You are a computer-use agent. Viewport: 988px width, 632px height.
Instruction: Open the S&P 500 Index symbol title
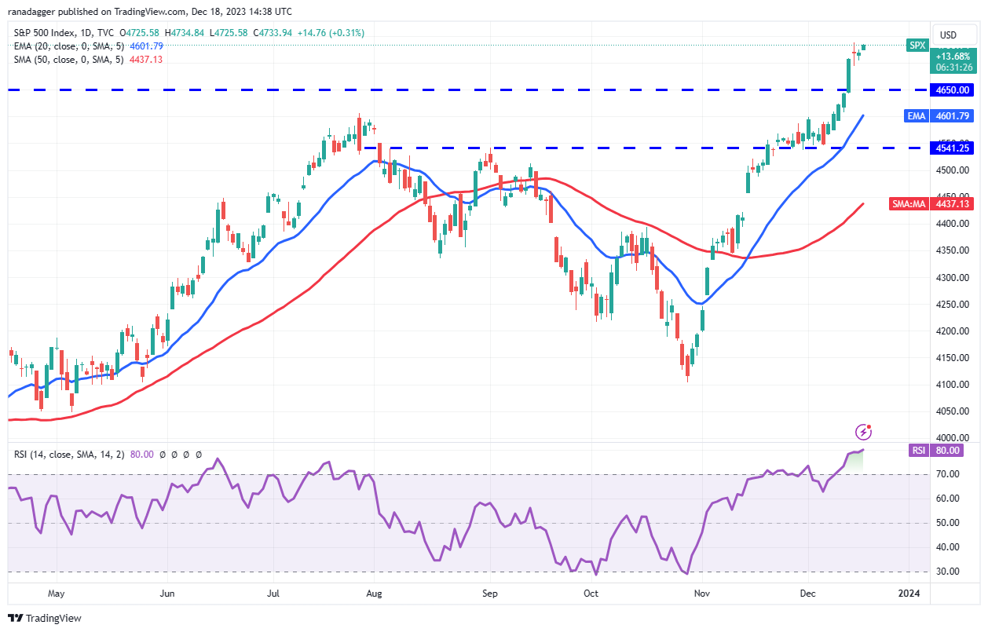coord(49,33)
